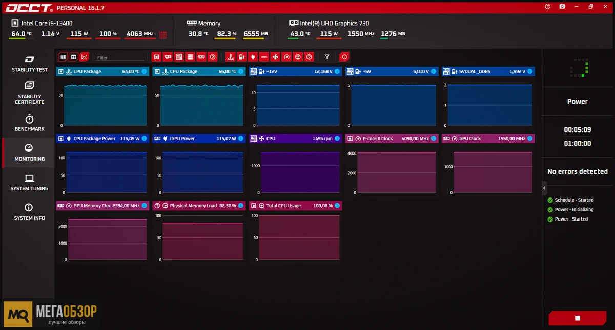Toggle the CPU hardware filter button

pos(157,57)
